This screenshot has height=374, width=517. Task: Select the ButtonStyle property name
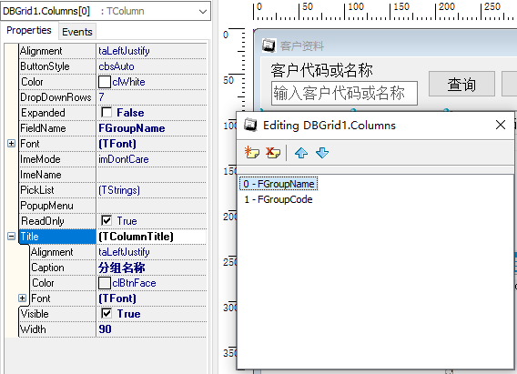pos(45,66)
